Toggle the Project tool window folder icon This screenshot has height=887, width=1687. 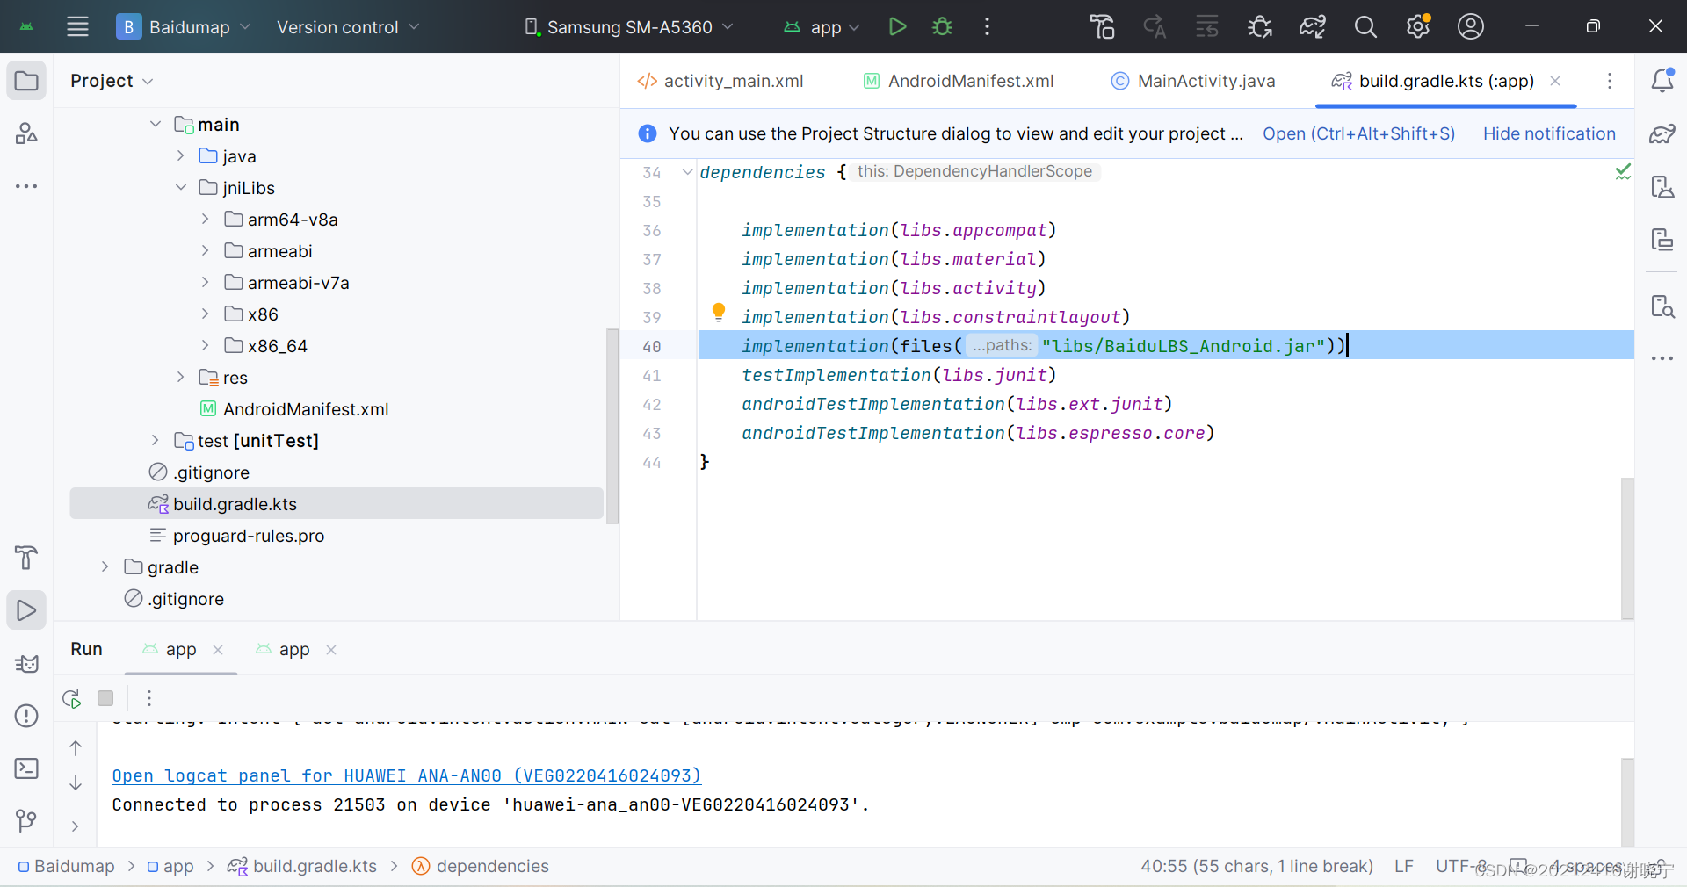click(x=26, y=81)
